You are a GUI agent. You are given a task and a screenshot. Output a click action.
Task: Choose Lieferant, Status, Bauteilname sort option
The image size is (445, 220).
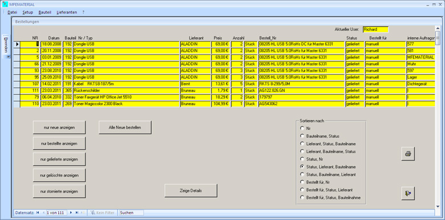click(x=302, y=143)
